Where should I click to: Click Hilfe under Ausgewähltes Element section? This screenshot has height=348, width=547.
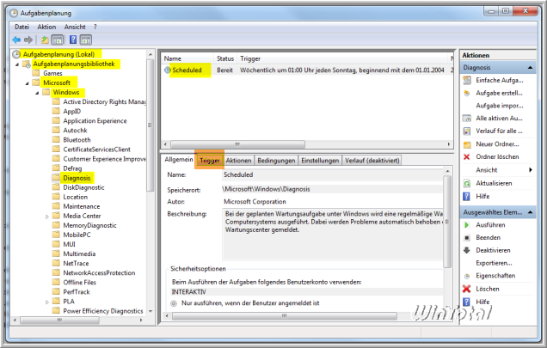tap(482, 302)
